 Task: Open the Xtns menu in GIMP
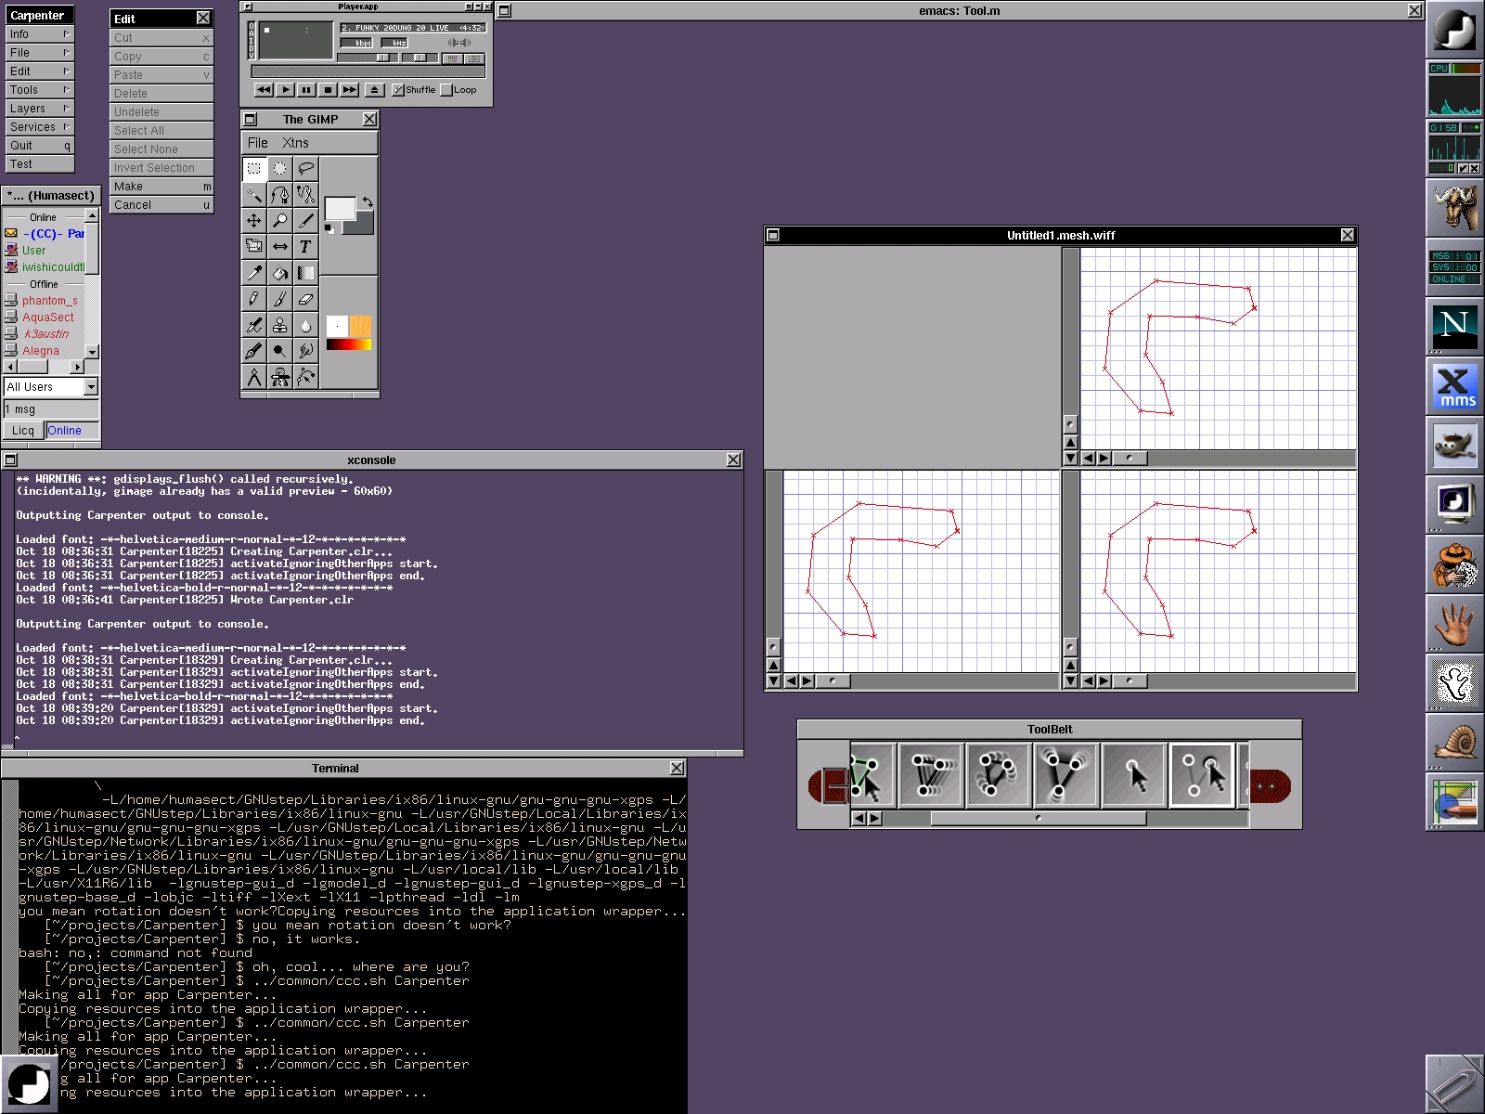tap(295, 143)
